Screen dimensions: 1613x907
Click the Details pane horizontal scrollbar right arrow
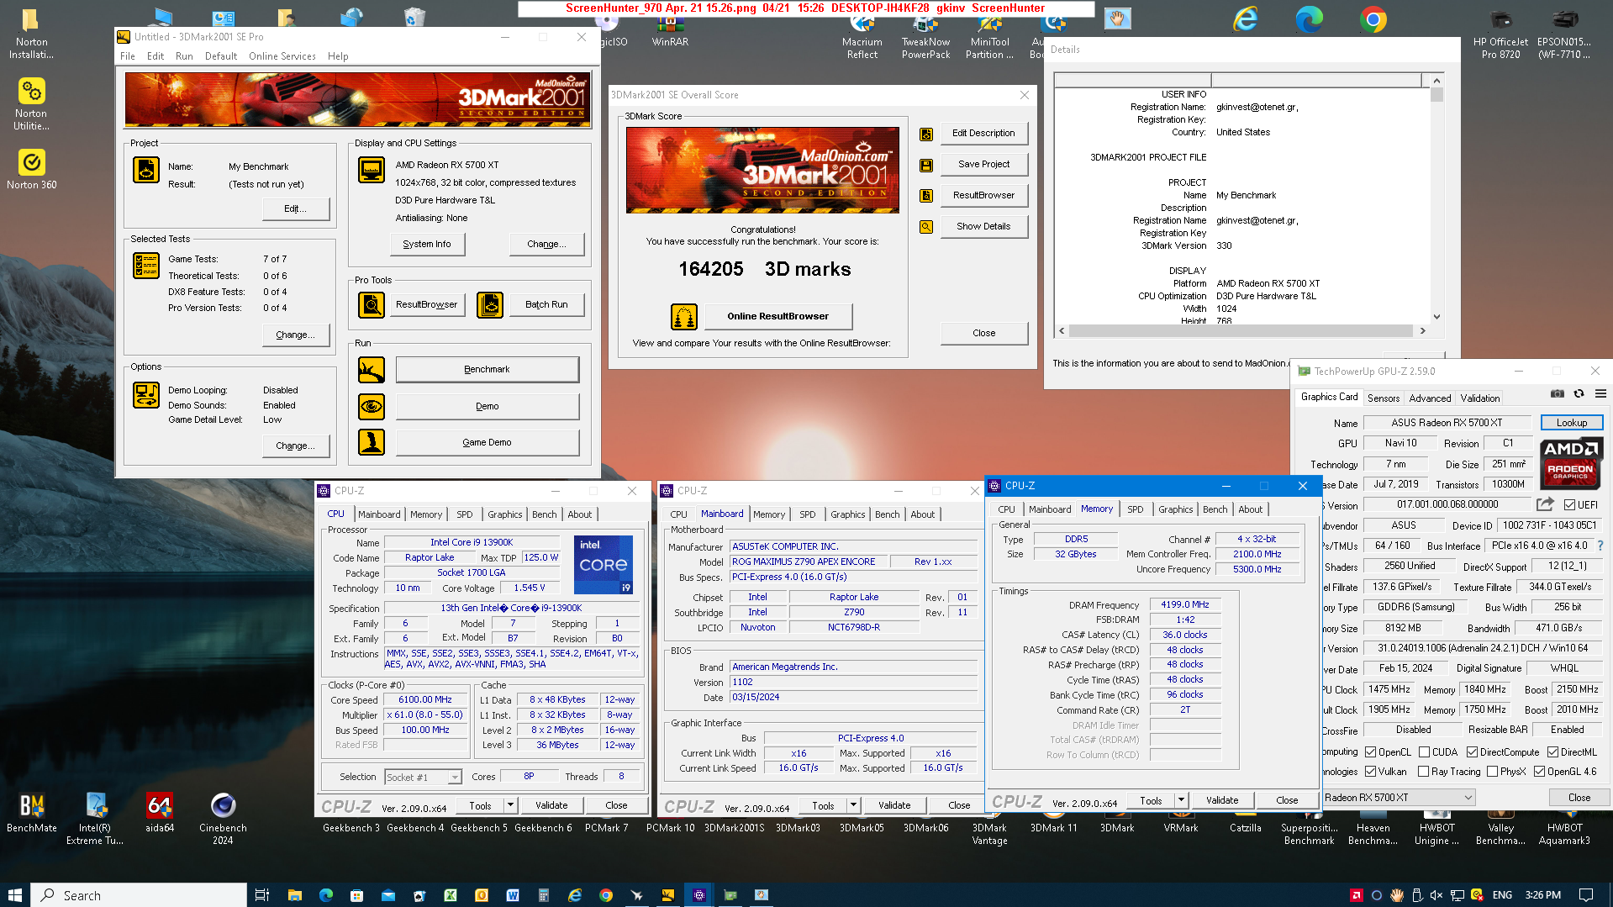tap(1422, 331)
